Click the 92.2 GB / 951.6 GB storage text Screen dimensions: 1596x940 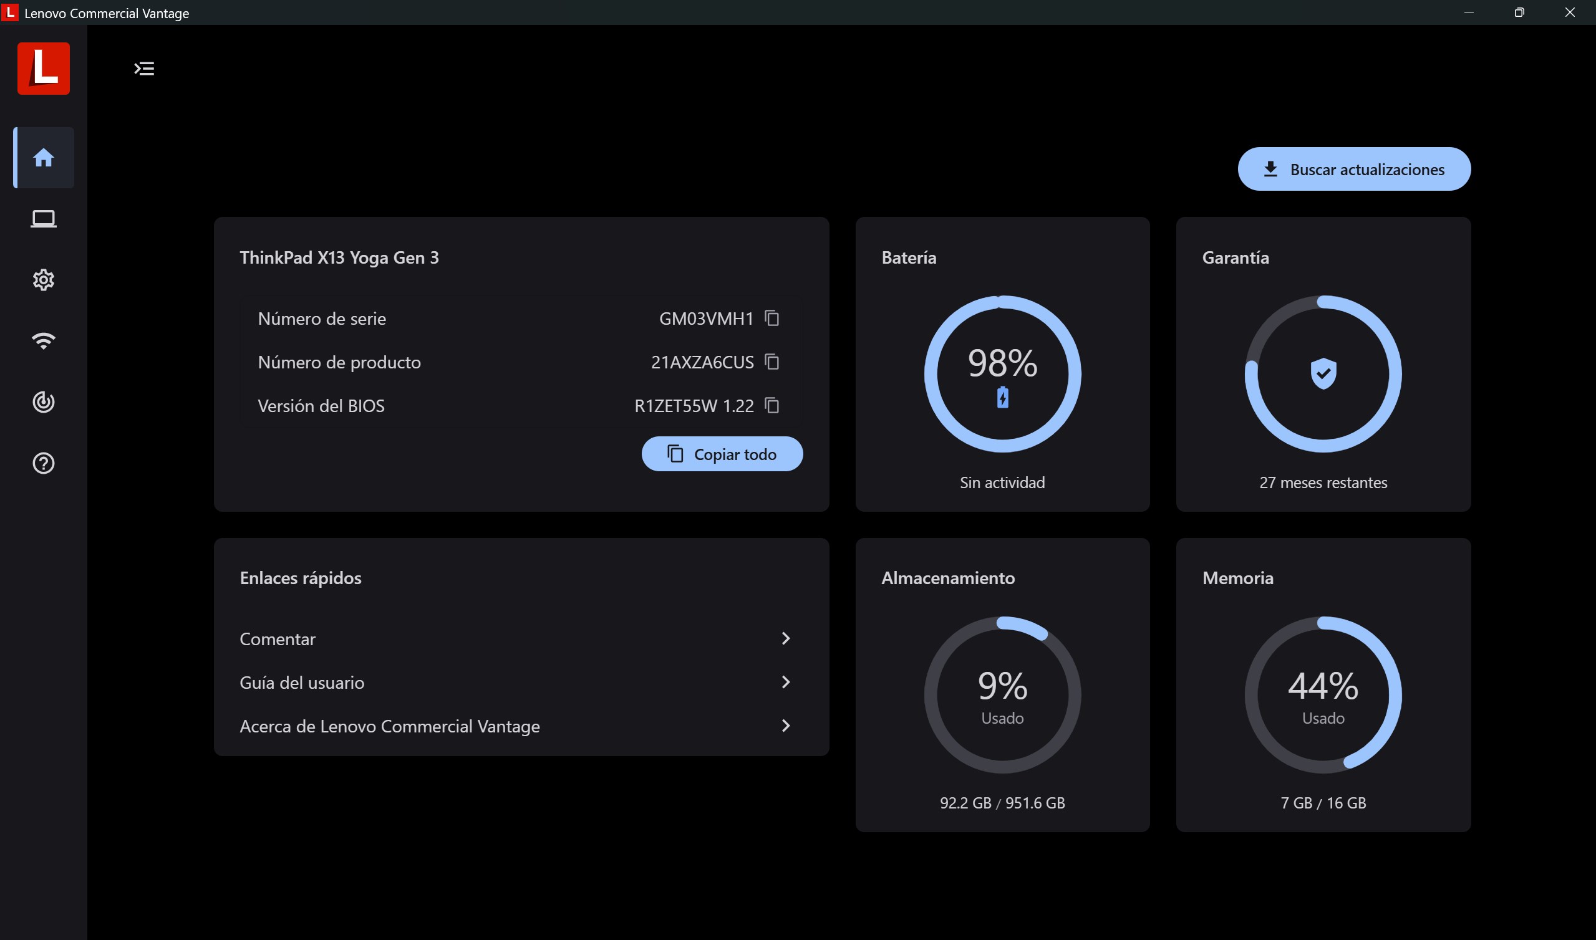pyautogui.click(x=1002, y=803)
